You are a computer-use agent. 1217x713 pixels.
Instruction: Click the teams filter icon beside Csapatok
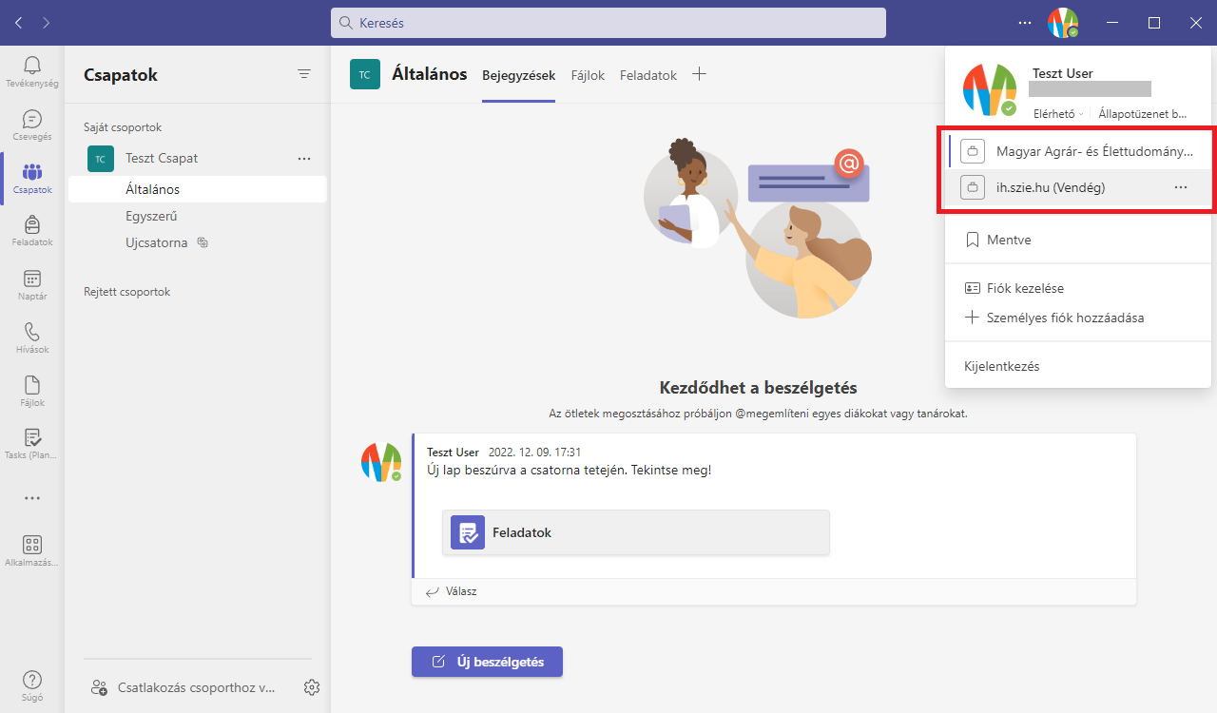pos(304,74)
